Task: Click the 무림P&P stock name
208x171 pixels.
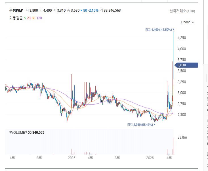Action: 16,10
